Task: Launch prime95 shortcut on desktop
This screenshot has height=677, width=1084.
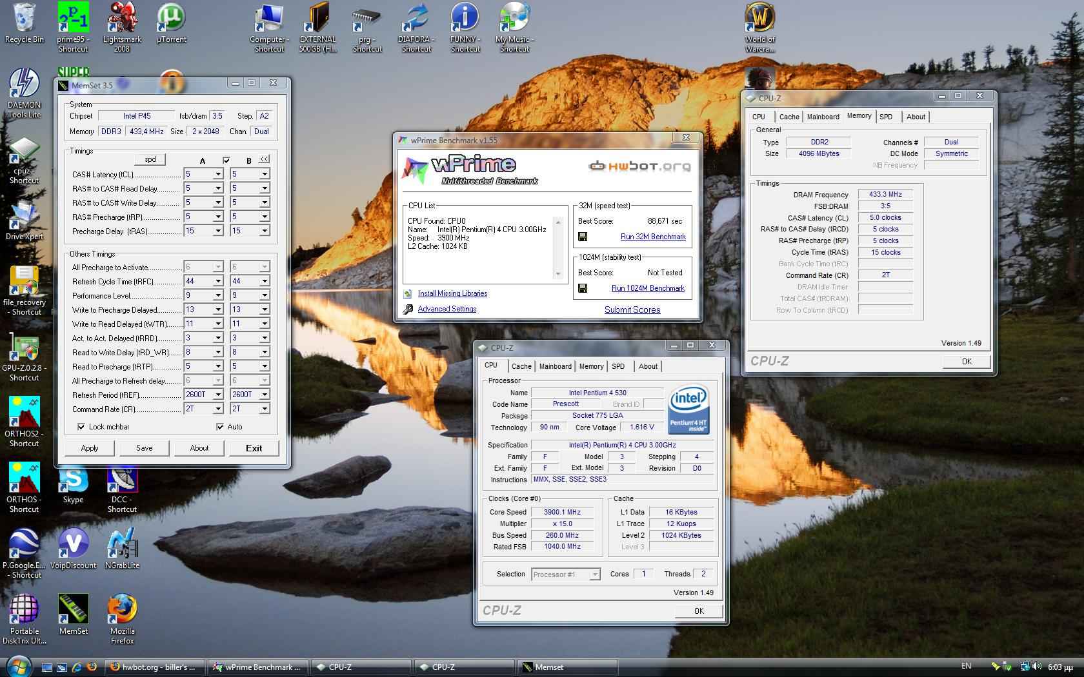Action: 73,27
